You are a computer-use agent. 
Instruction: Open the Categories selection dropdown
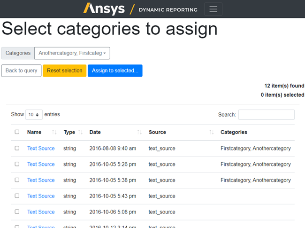[72, 53]
